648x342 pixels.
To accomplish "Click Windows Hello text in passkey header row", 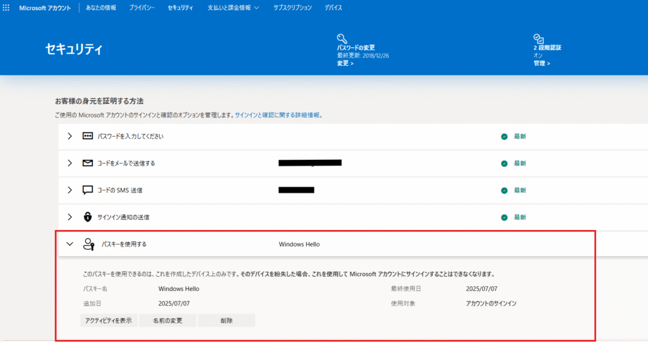I will tap(299, 244).
